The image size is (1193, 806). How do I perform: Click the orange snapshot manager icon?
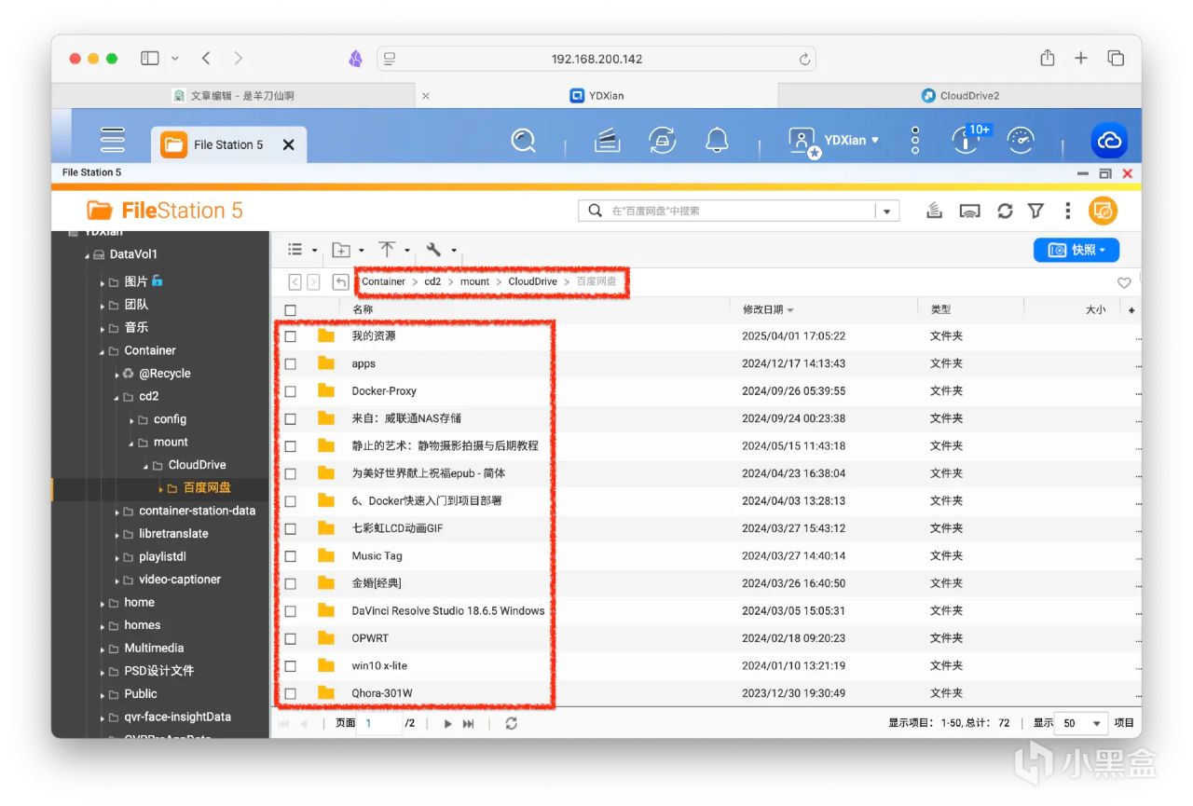1103,211
